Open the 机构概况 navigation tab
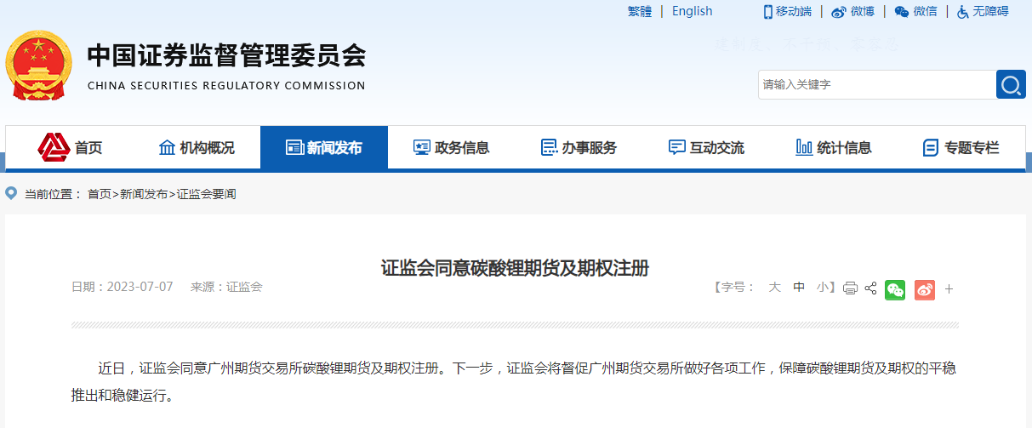Image resolution: width=1032 pixels, height=428 pixels. tap(197, 147)
